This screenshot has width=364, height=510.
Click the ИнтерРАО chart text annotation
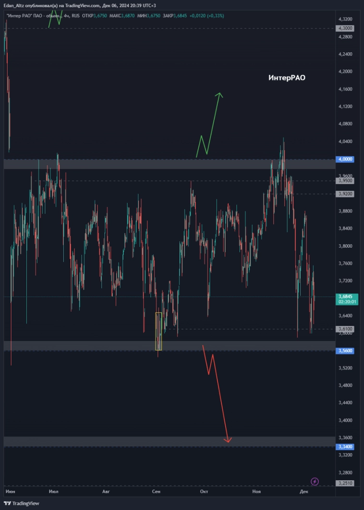pyautogui.click(x=287, y=78)
